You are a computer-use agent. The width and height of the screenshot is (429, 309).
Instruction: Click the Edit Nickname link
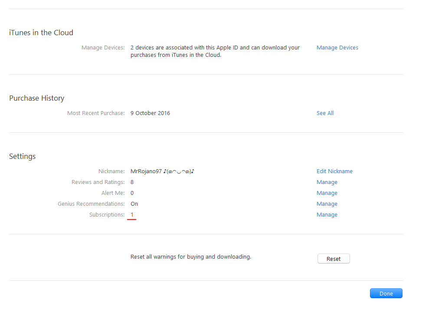coord(334,171)
